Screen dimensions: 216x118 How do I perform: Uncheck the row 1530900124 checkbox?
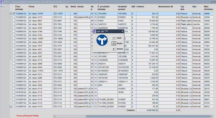pyautogui.click(x=13, y=13)
